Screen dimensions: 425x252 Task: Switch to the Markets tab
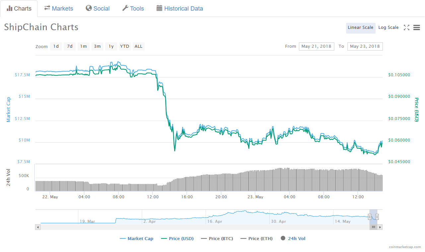[58, 9]
